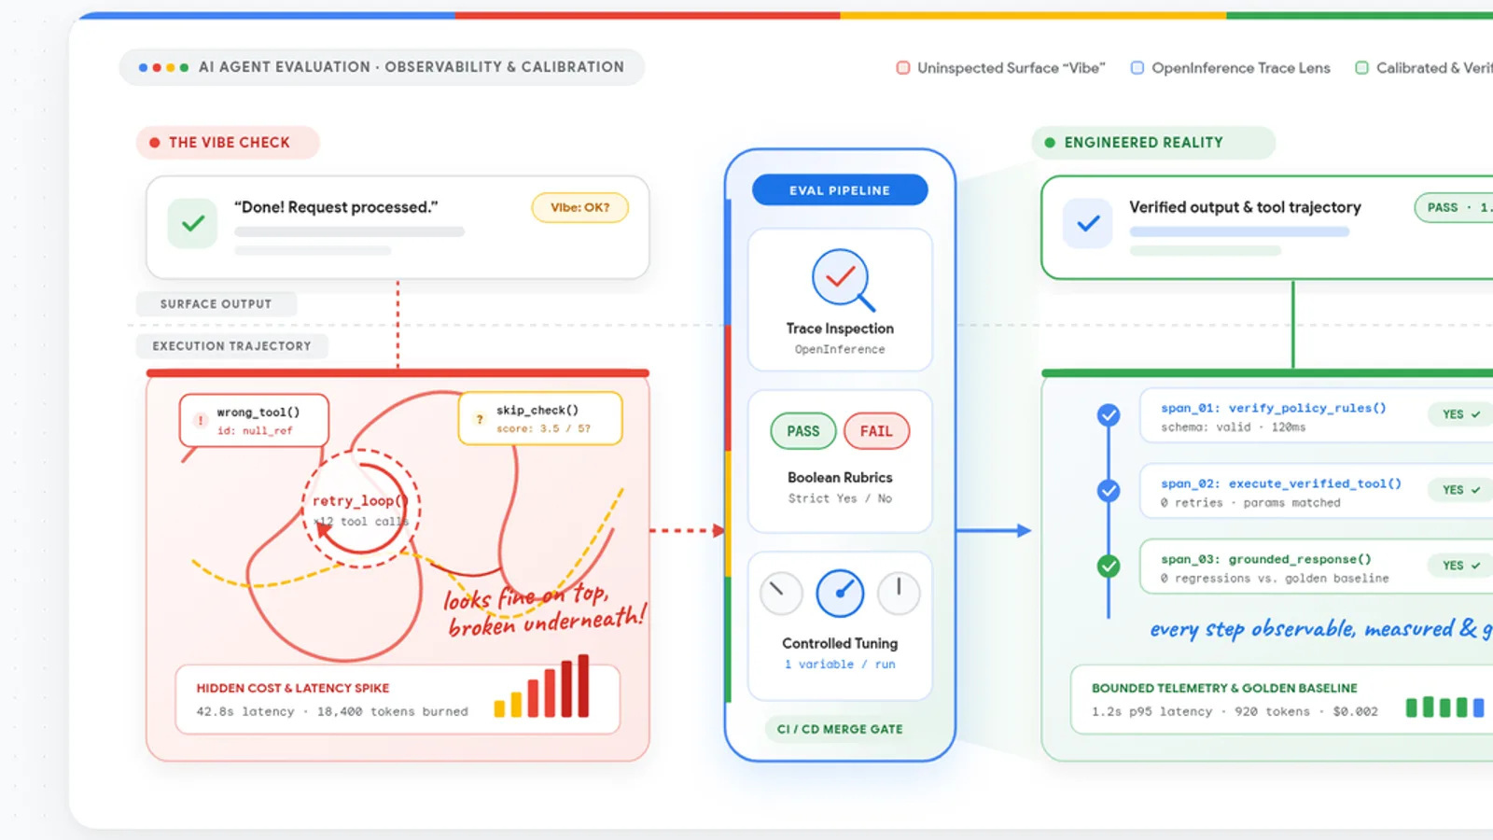Click "Bounded Telemetry & Golden Baseline" heading
Viewport: 1493px width, 840px height.
(1224, 688)
